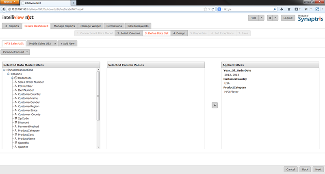Image resolution: width=325 pixels, height=174 pixels.
Task: Open the PinnacleTransact dropdown
Action: [x=15, y=52]
